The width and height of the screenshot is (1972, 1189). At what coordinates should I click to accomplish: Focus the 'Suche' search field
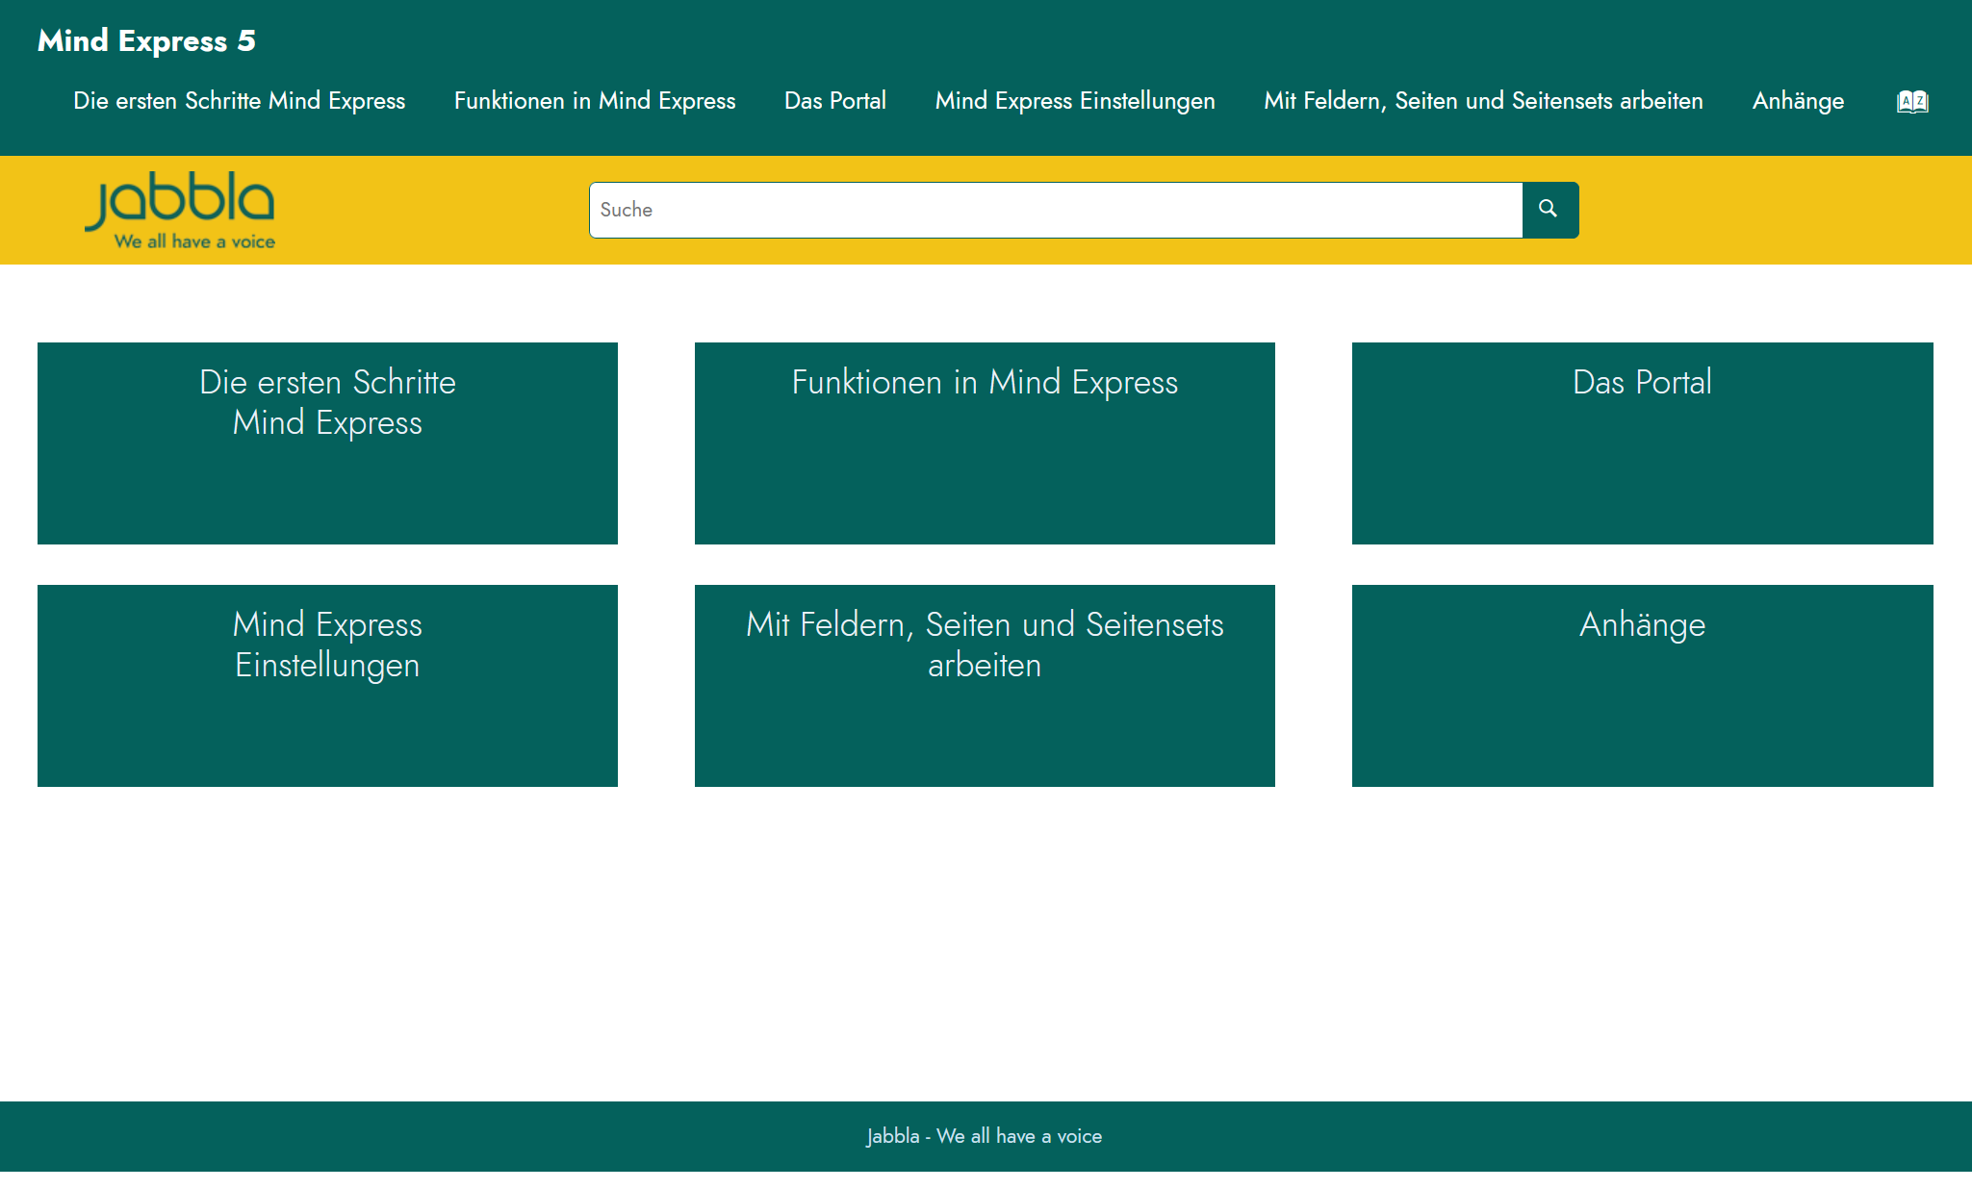point(1056,210)
